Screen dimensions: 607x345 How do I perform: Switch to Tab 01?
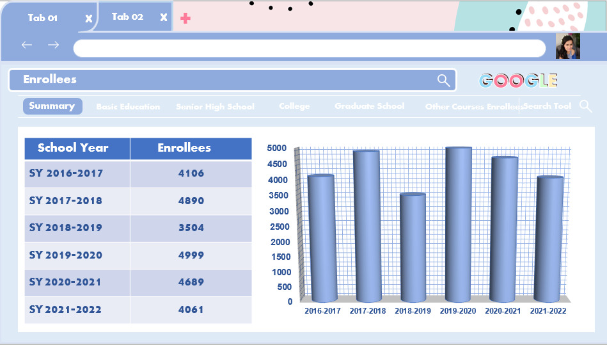[x=43, y=18]
